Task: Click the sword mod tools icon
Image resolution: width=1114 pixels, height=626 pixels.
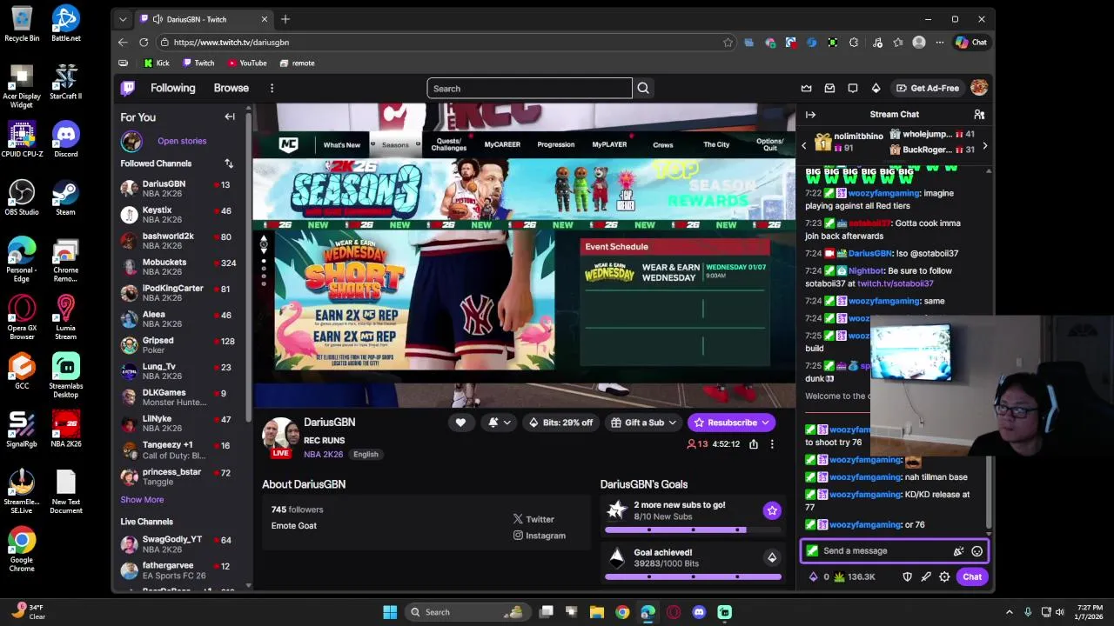Action: (926, 576)
